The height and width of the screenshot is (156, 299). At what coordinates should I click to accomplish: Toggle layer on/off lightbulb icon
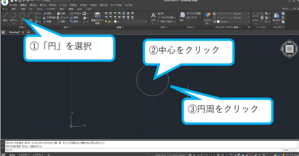click(106, 22)
